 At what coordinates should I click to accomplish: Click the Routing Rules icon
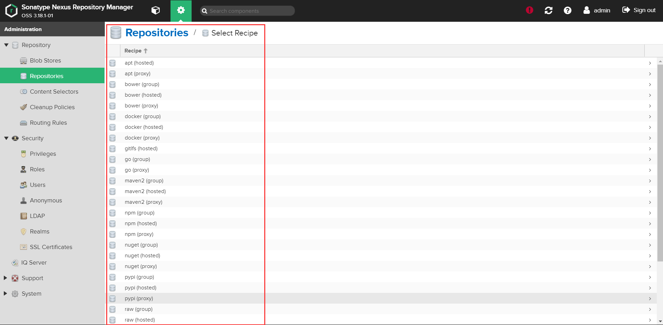point(24,123)
